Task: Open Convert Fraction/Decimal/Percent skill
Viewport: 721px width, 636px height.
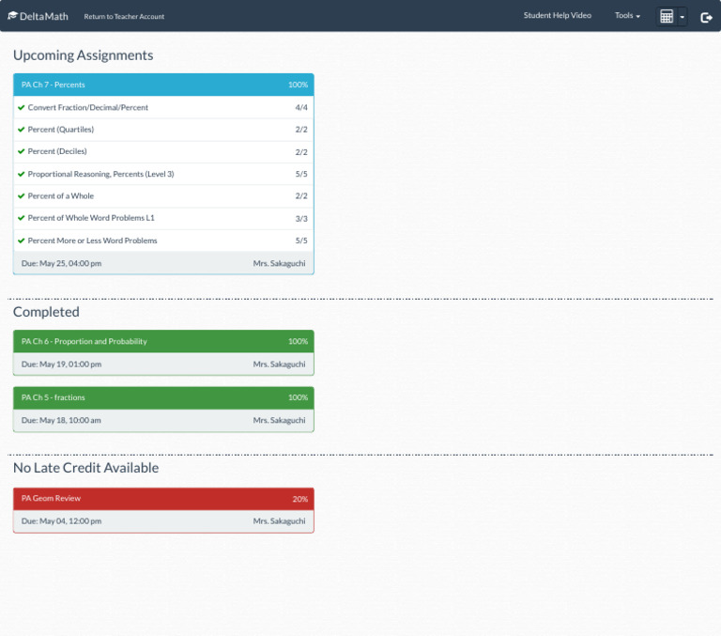Action: (x=87, y=107)
